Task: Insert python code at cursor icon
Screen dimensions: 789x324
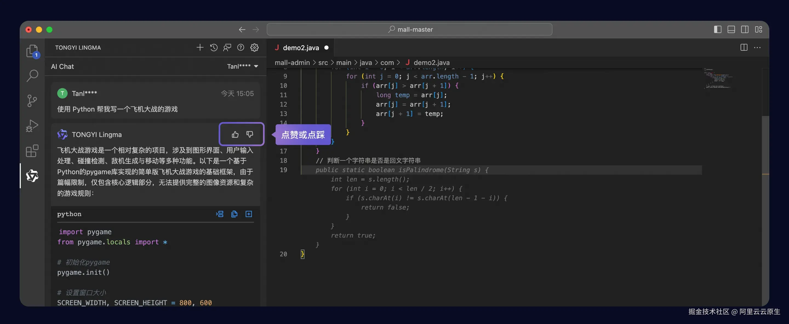Action: tap(220, 214)
